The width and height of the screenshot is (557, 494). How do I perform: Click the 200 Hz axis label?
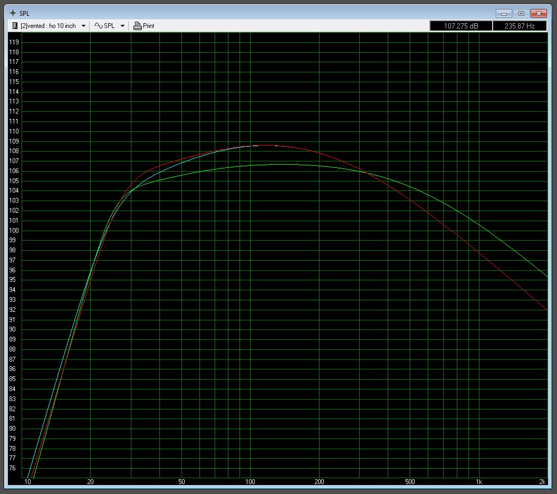[x=319, y=481]
